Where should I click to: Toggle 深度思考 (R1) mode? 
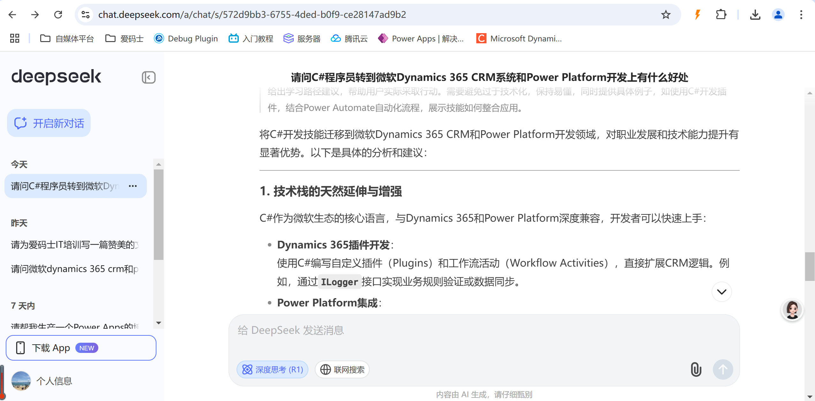pos(272,369)
